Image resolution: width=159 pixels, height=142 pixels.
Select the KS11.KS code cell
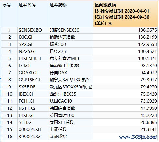pos(32,108)
